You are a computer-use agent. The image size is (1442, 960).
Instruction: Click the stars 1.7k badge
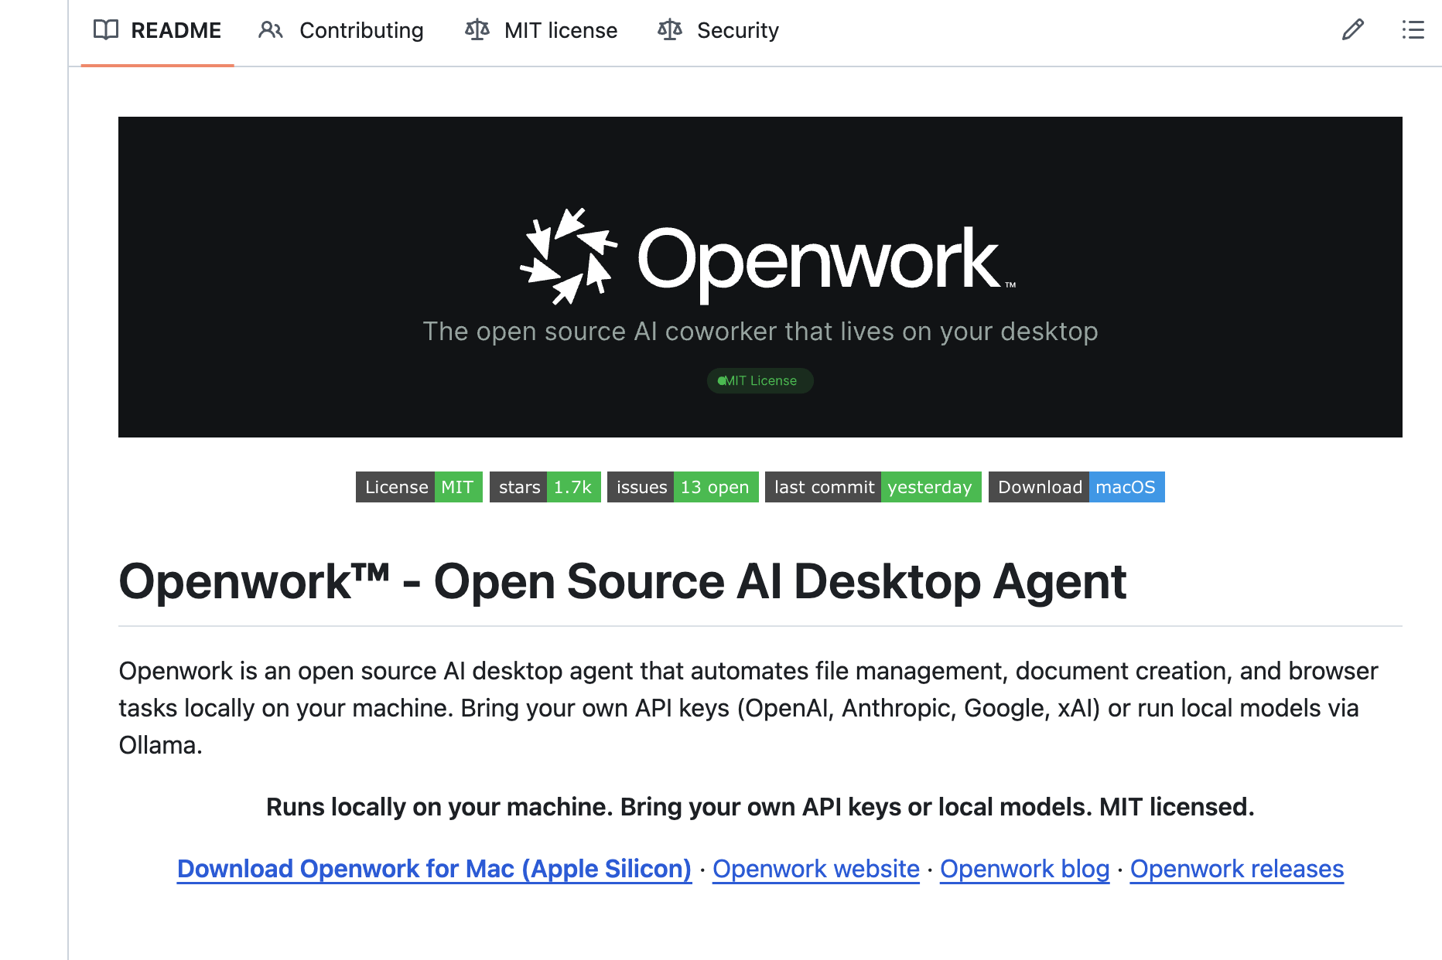click(x=545, y=487)
